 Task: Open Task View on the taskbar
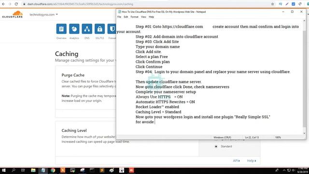23,170
